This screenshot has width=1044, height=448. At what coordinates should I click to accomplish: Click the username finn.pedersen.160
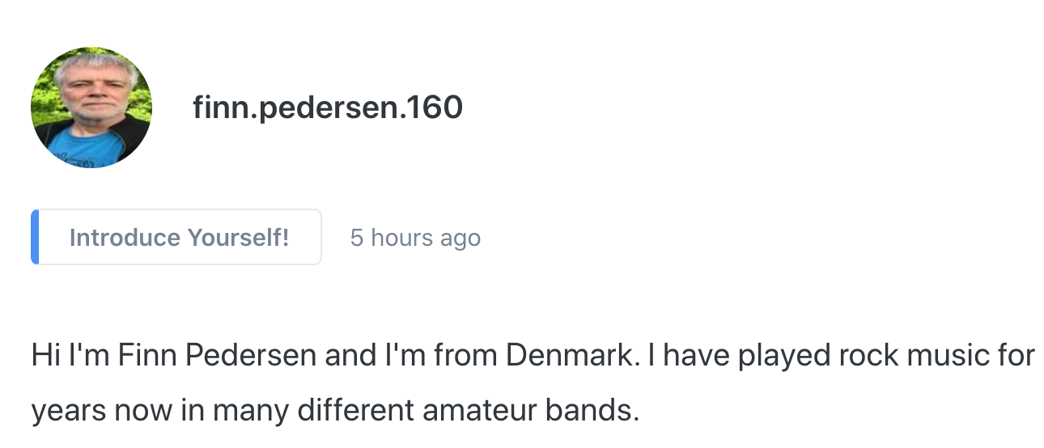click(x=328, y=108)
